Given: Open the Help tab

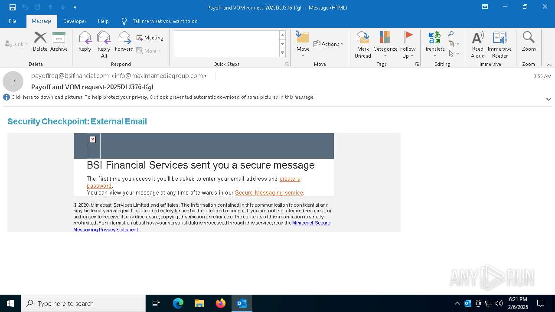Looking at the screenshot, I should pos(103,21).
